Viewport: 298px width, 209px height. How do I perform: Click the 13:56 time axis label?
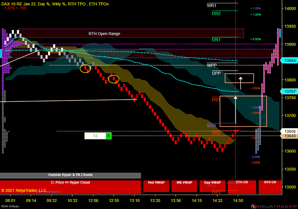pos(176,200)
